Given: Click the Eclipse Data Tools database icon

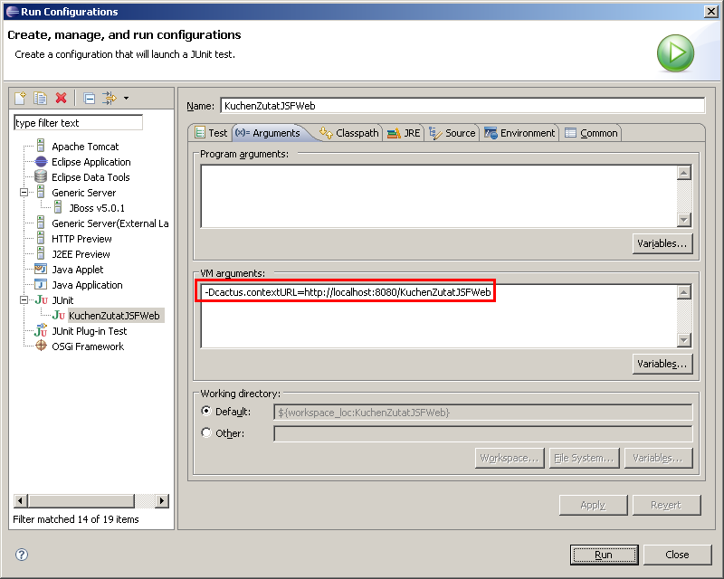Looking at the screenshot, I should [41, 176].
